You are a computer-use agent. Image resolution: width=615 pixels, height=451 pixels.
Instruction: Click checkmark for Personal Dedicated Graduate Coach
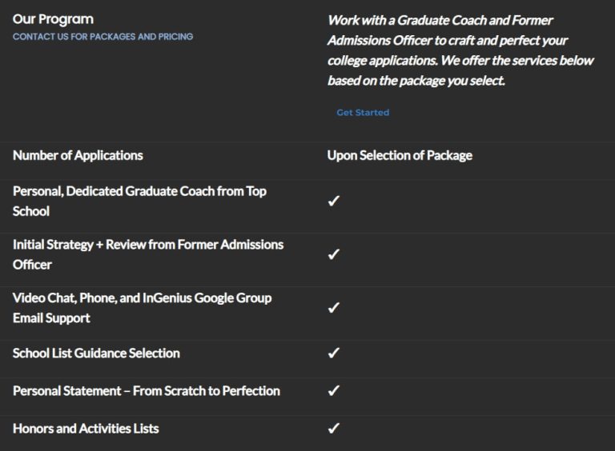pos(334,201)
